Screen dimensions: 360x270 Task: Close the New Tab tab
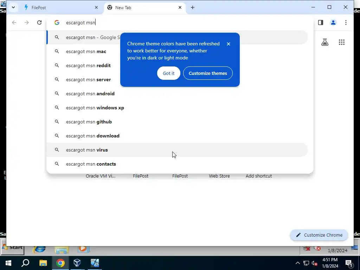click(180, 8)
